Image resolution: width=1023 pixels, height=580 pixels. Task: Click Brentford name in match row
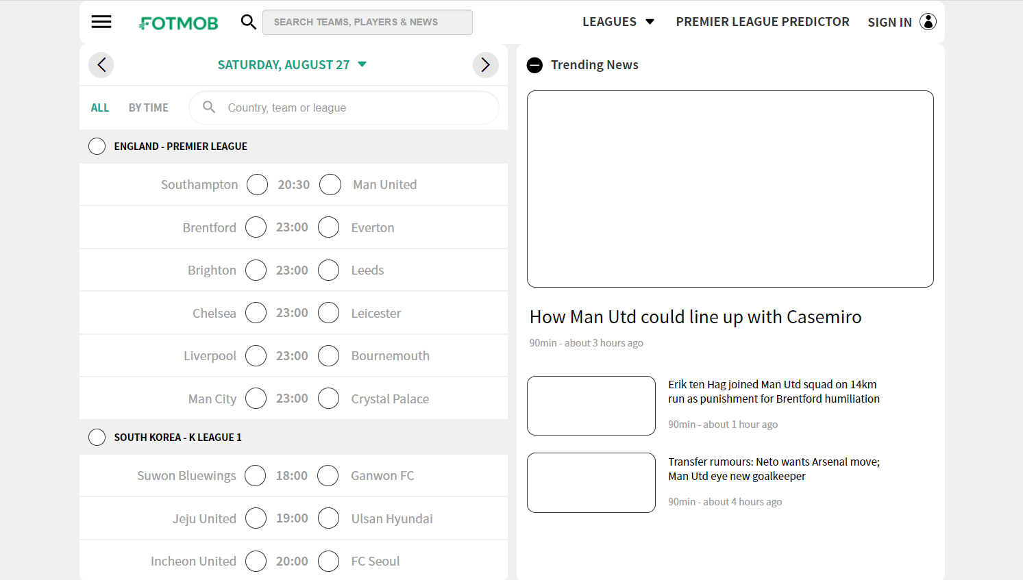(210, 228)
